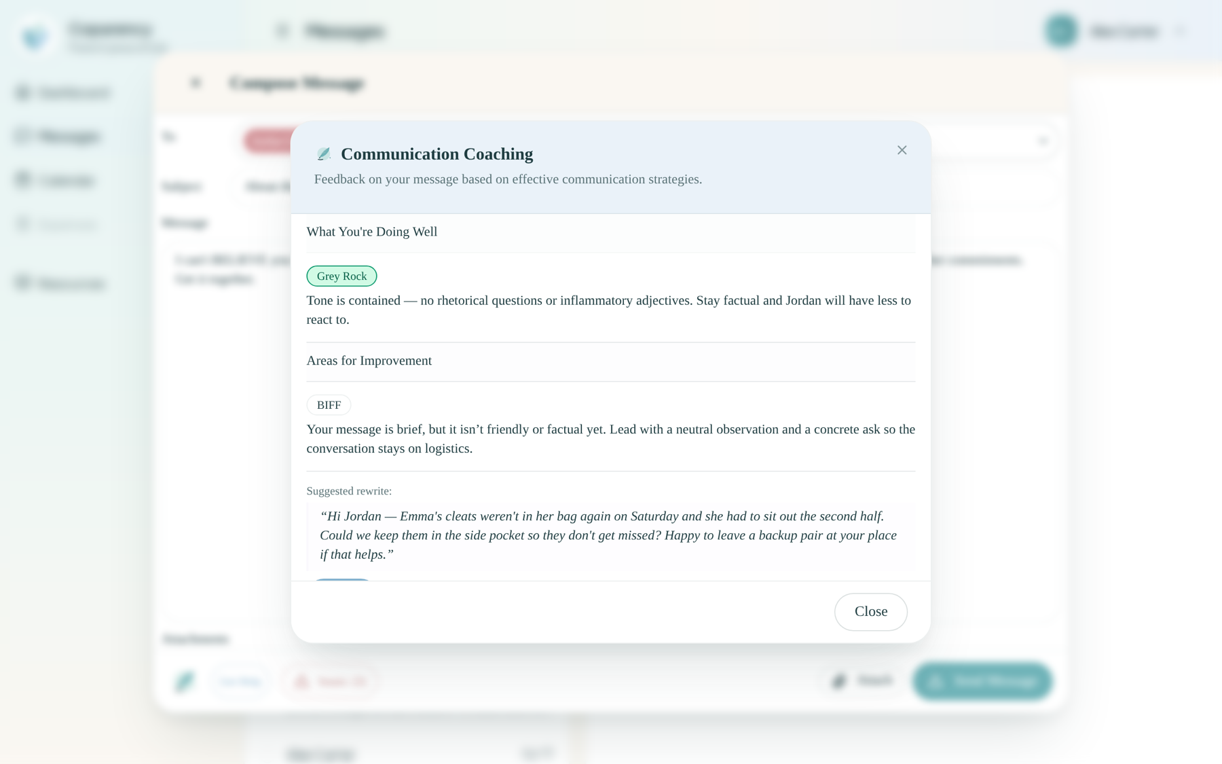Expand the dropdown at the end of the To row

1043,141
